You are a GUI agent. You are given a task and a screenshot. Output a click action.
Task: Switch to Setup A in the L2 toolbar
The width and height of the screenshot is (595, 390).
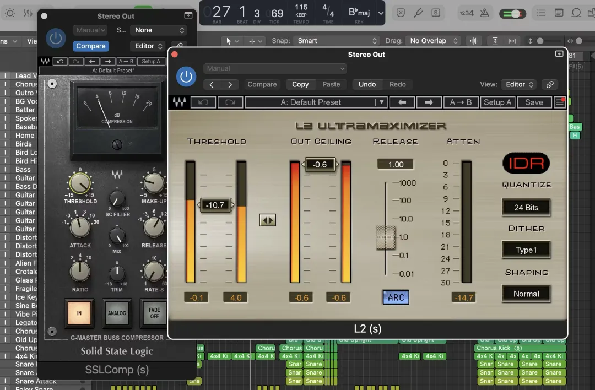click(497, 102)
